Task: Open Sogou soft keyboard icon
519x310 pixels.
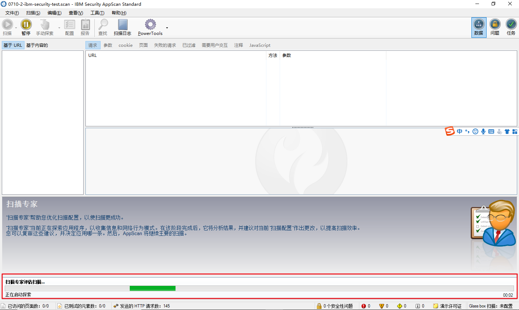Action: click(x=491, y=131)
